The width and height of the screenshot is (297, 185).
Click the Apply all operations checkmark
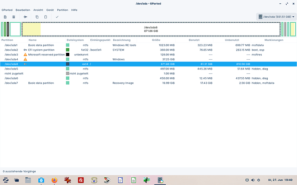click(x=57, y=17)
